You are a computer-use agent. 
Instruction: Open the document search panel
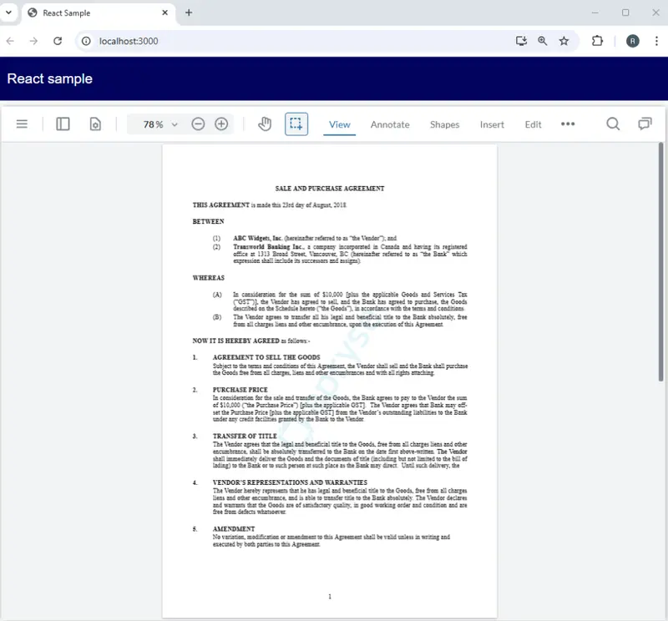click(x=613, y=124)
